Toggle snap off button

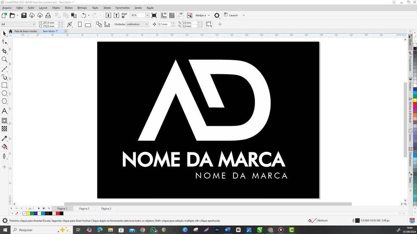tap(190, 15)
